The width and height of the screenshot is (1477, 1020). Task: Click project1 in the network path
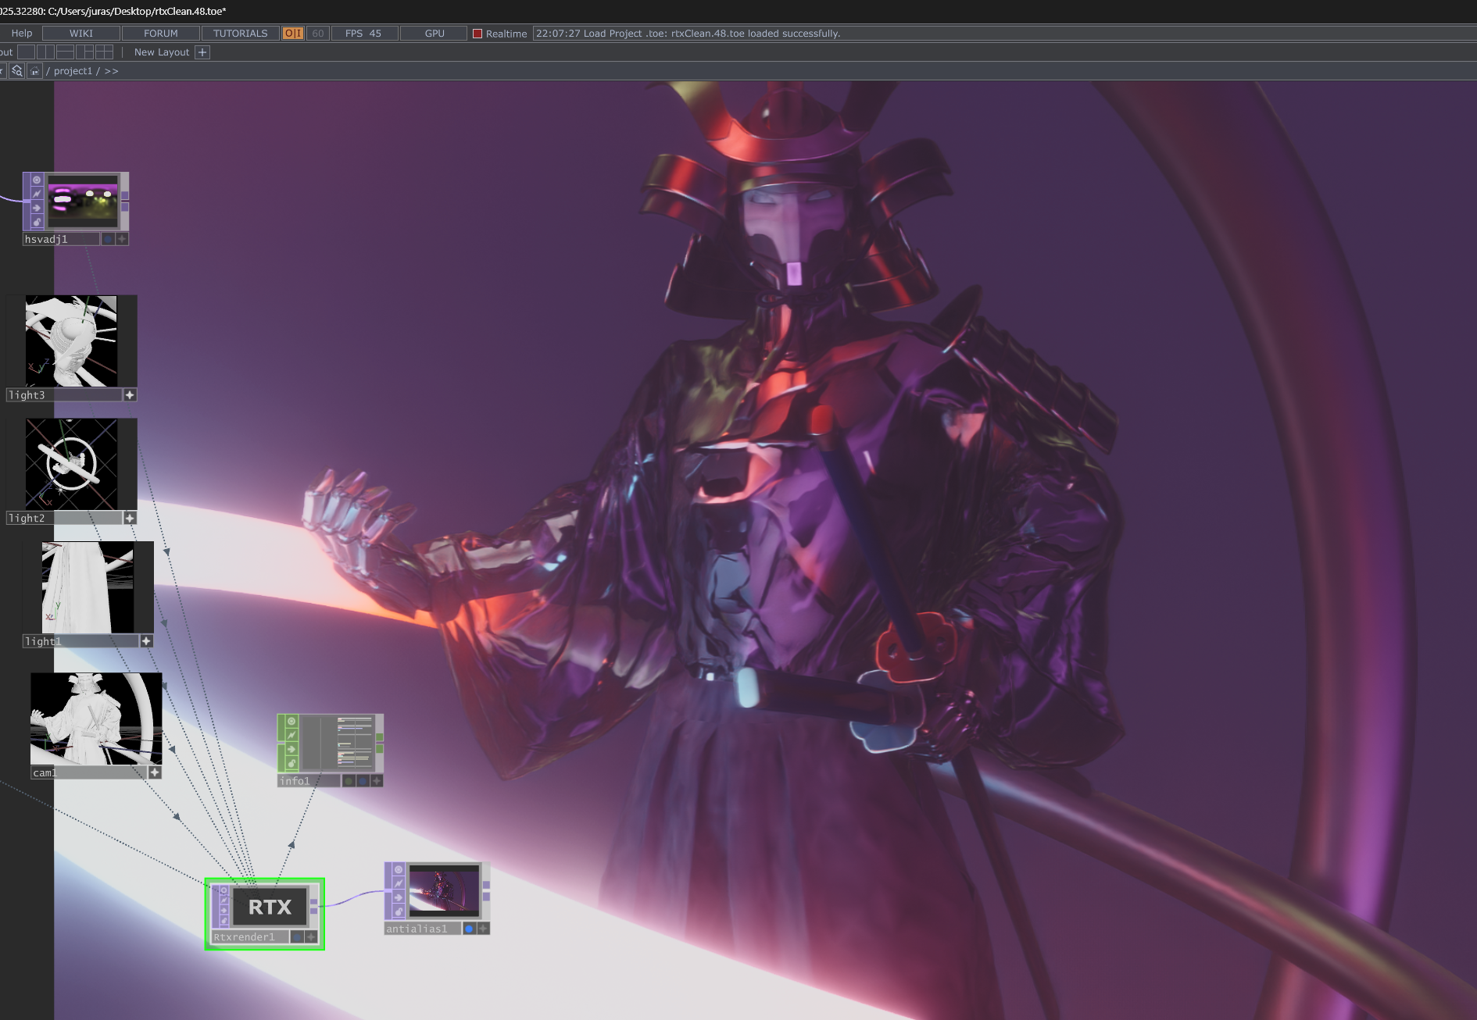(x=73, y=71)
